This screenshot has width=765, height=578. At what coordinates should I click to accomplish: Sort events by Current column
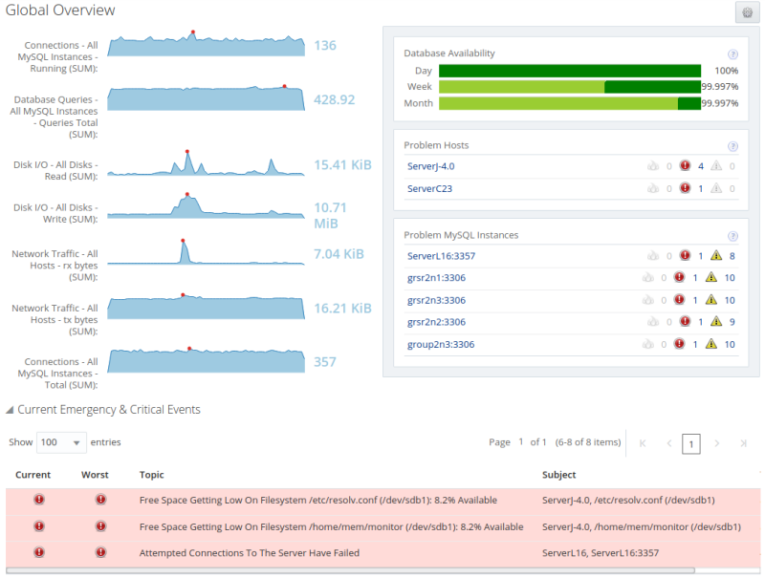tap(33, 475)
